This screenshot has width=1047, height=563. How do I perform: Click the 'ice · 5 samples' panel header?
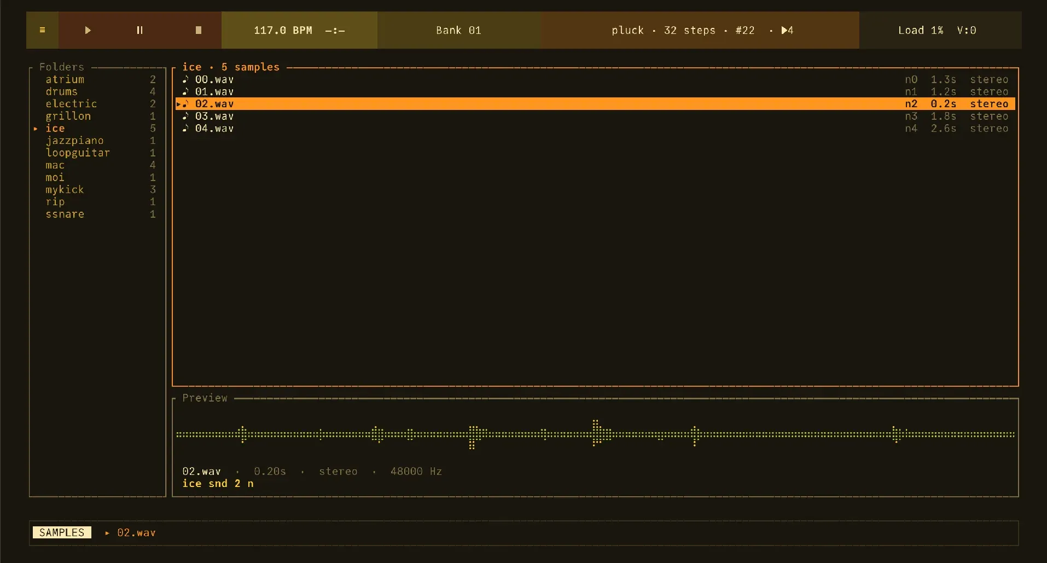pos(231,67)
